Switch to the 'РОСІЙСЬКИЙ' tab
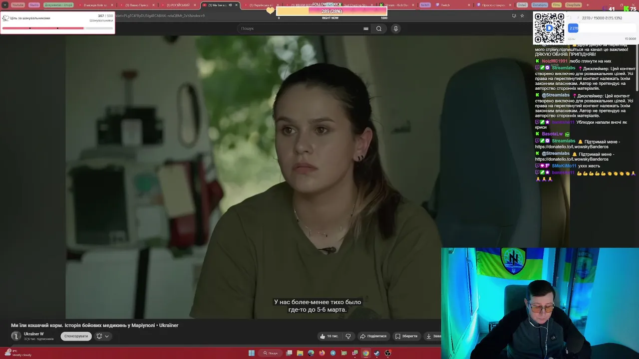Image resolution: width=639 pixels, height=359 pixels. 177,5
